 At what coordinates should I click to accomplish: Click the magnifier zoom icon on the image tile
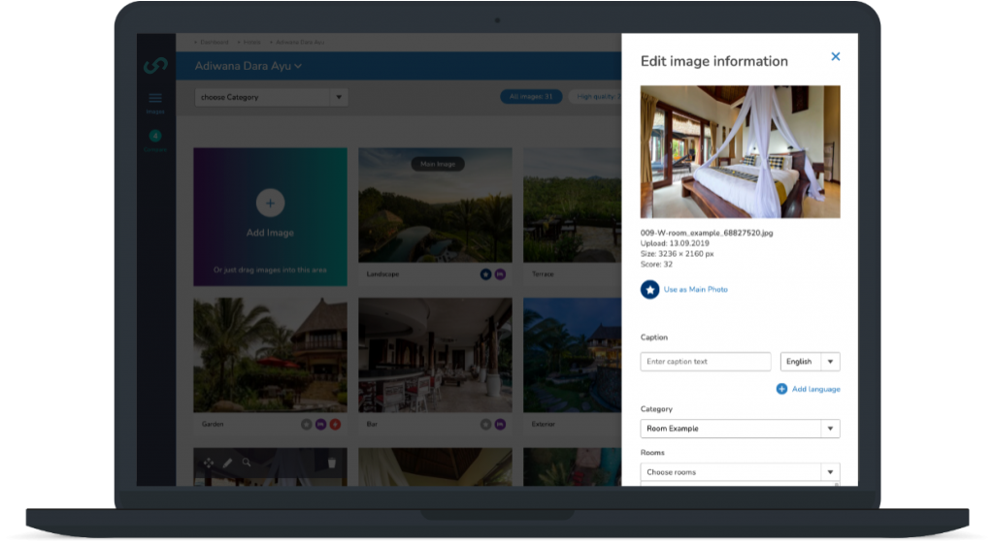click(247, 463)
